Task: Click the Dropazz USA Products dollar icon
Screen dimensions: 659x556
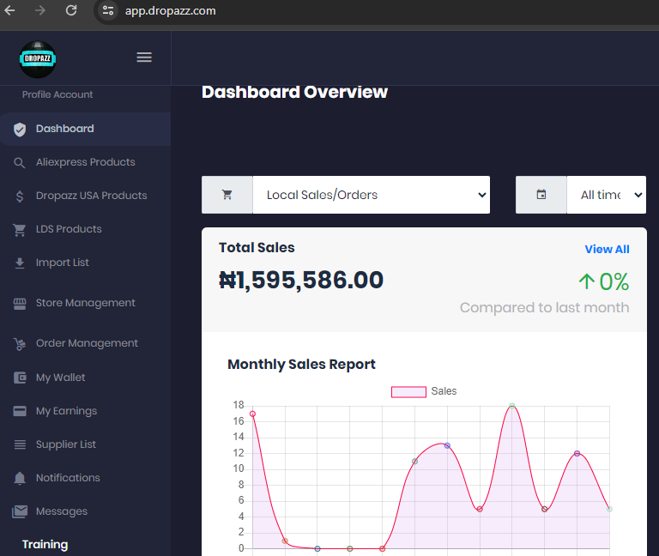Action: click(20, 196)
